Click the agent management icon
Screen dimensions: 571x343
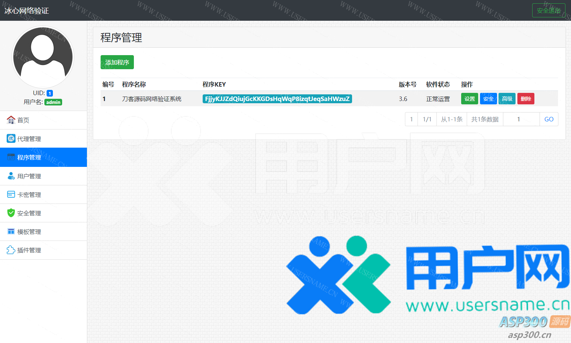point(11,138)
